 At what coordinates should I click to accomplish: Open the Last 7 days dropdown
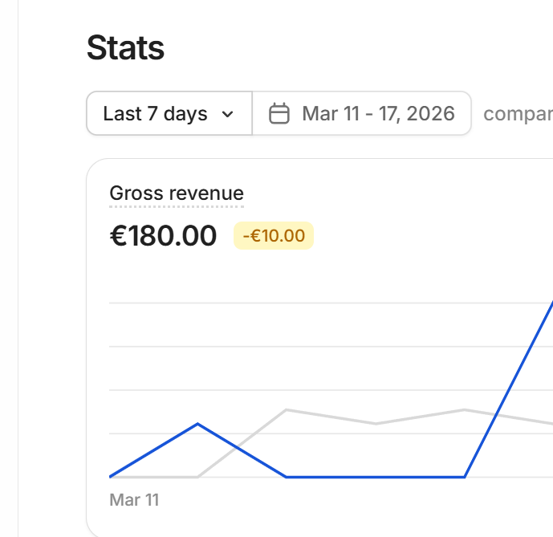click(x=169, y=113)
